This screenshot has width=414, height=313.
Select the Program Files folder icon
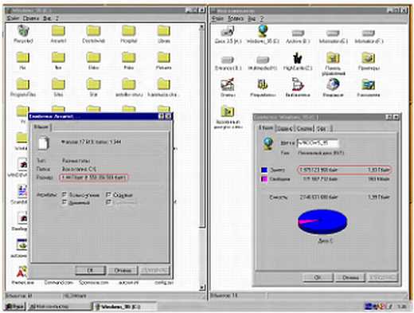click(x=23, y=84)
